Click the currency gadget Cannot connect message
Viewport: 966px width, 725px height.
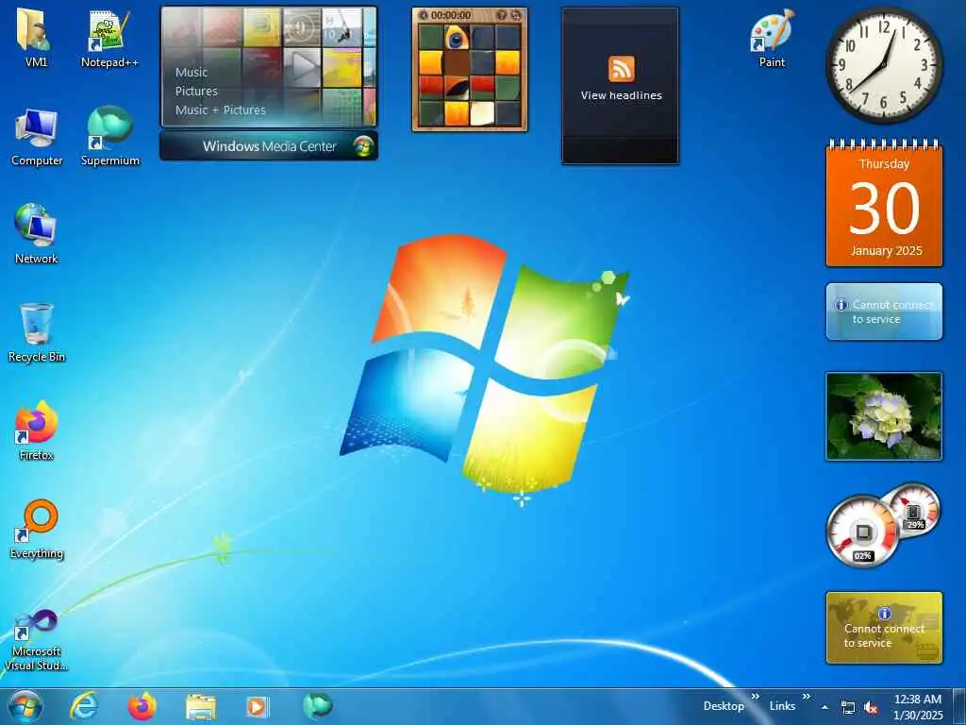click(885, 635)
